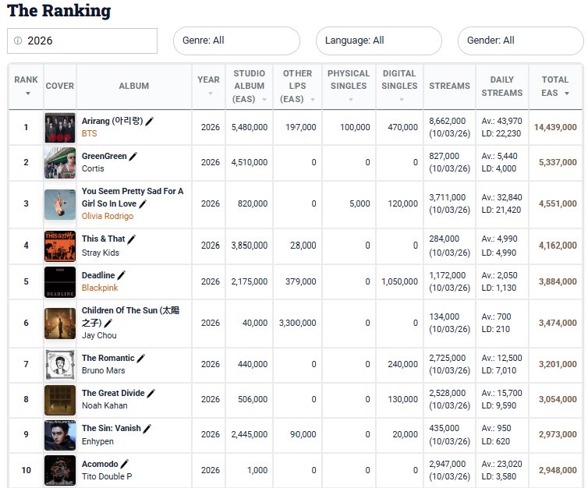This screenshot has height=488, width=588.
Task: Click the total EAS value 14,439,000
Action: pyautogui.click(x=555, y=127)
